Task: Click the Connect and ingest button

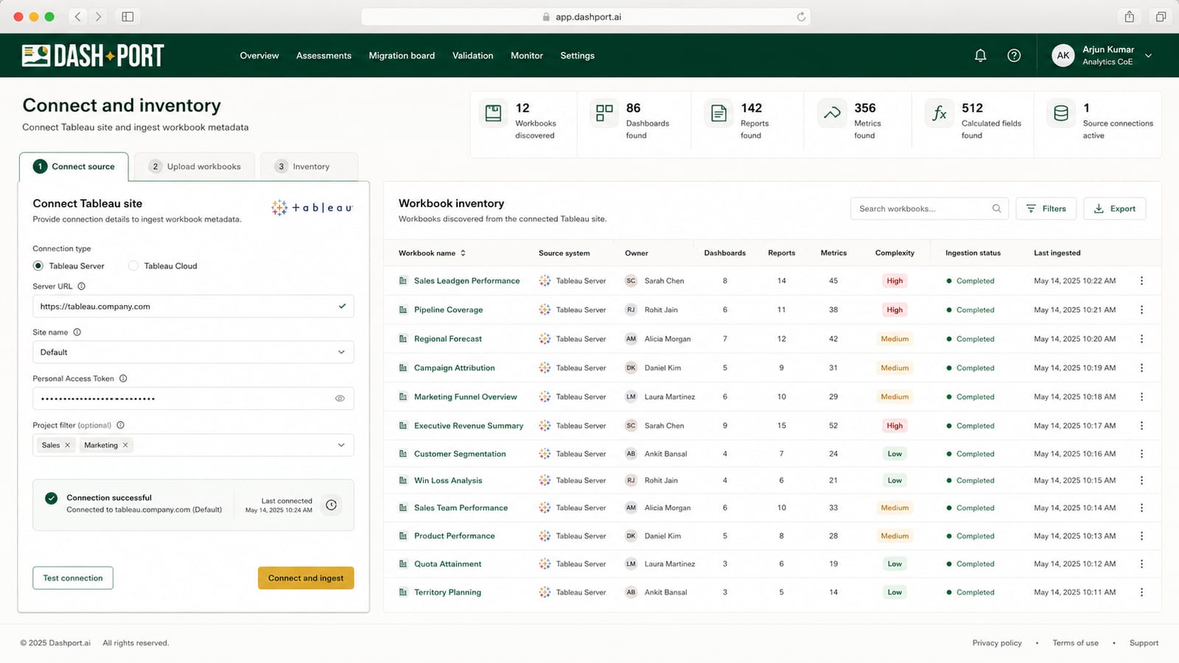Action: coord(306,578)
